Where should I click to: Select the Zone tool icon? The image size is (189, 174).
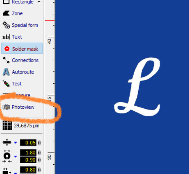point(6,13)
